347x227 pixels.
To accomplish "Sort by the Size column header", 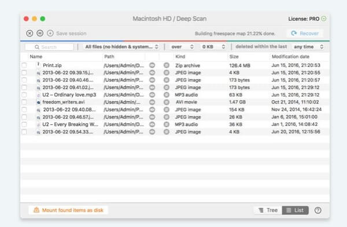I will [x=234, y=57].
